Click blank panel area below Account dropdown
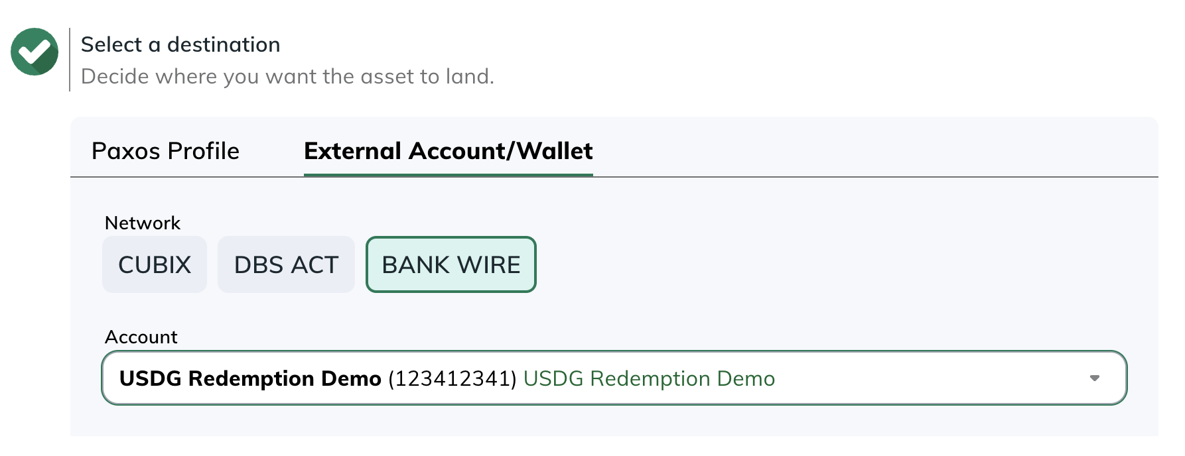This screenshot has width=1185, height=456. click(x=614, y=422)
